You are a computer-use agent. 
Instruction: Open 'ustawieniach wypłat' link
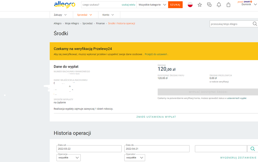point(237,98)
